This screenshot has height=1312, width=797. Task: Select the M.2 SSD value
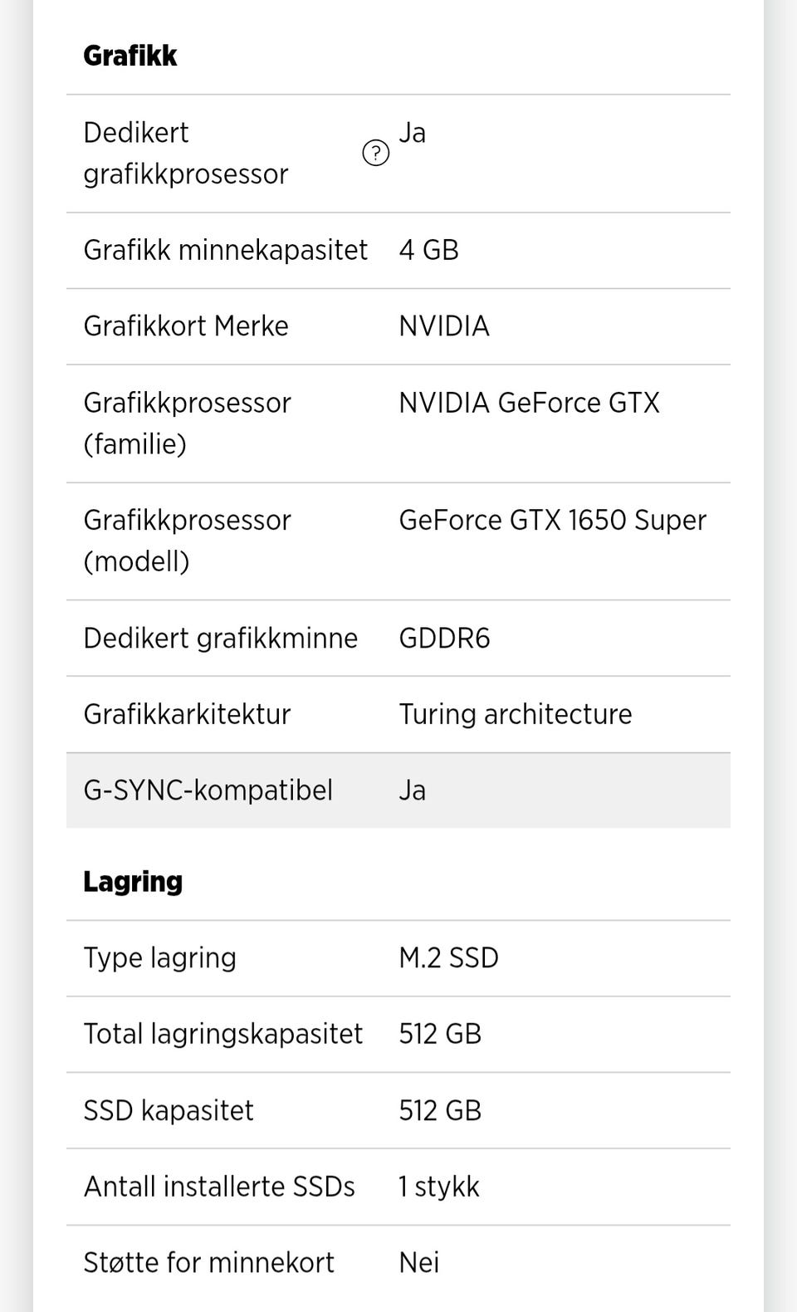tap(448, 957)
